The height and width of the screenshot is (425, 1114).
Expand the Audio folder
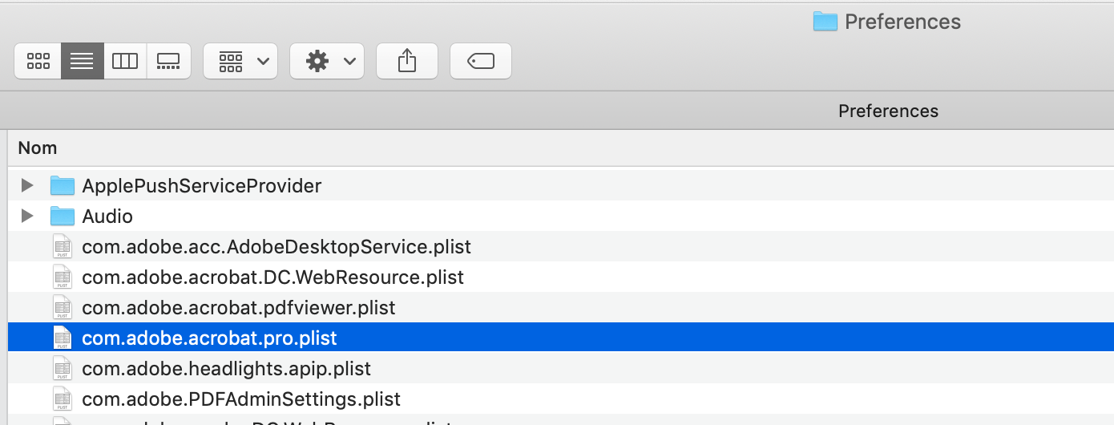click(27, 217)
